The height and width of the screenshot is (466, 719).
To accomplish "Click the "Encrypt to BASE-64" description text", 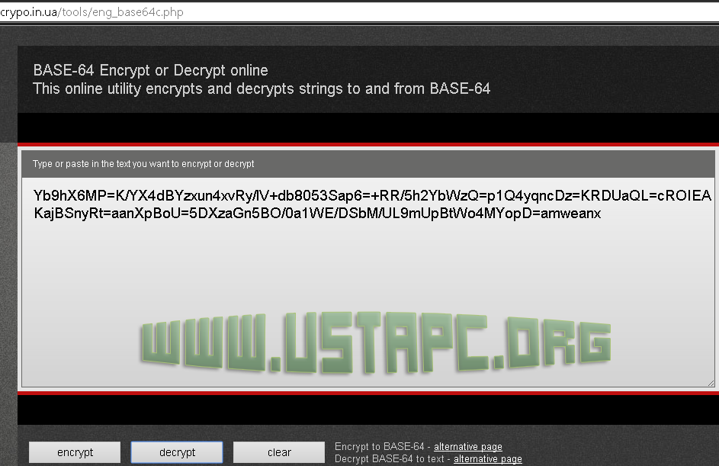I will (379, 447).
